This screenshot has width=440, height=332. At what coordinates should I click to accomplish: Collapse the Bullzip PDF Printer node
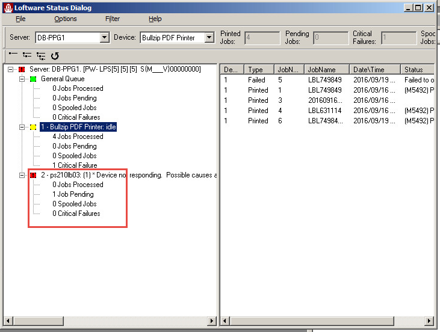pos(22,127)
